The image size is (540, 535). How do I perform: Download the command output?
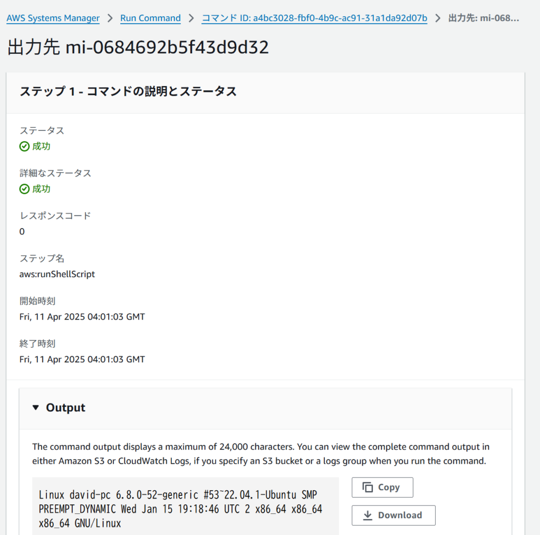coord(393,515)
